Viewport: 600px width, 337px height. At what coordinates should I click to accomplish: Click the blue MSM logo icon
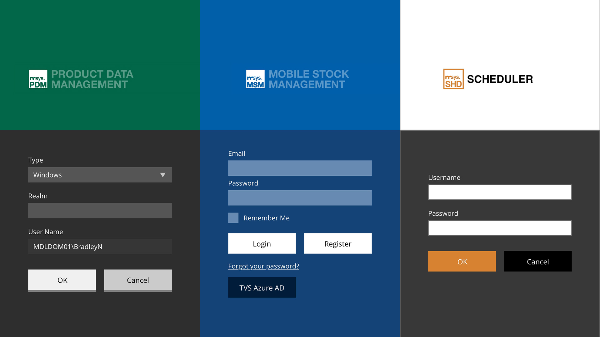point(255,79)
